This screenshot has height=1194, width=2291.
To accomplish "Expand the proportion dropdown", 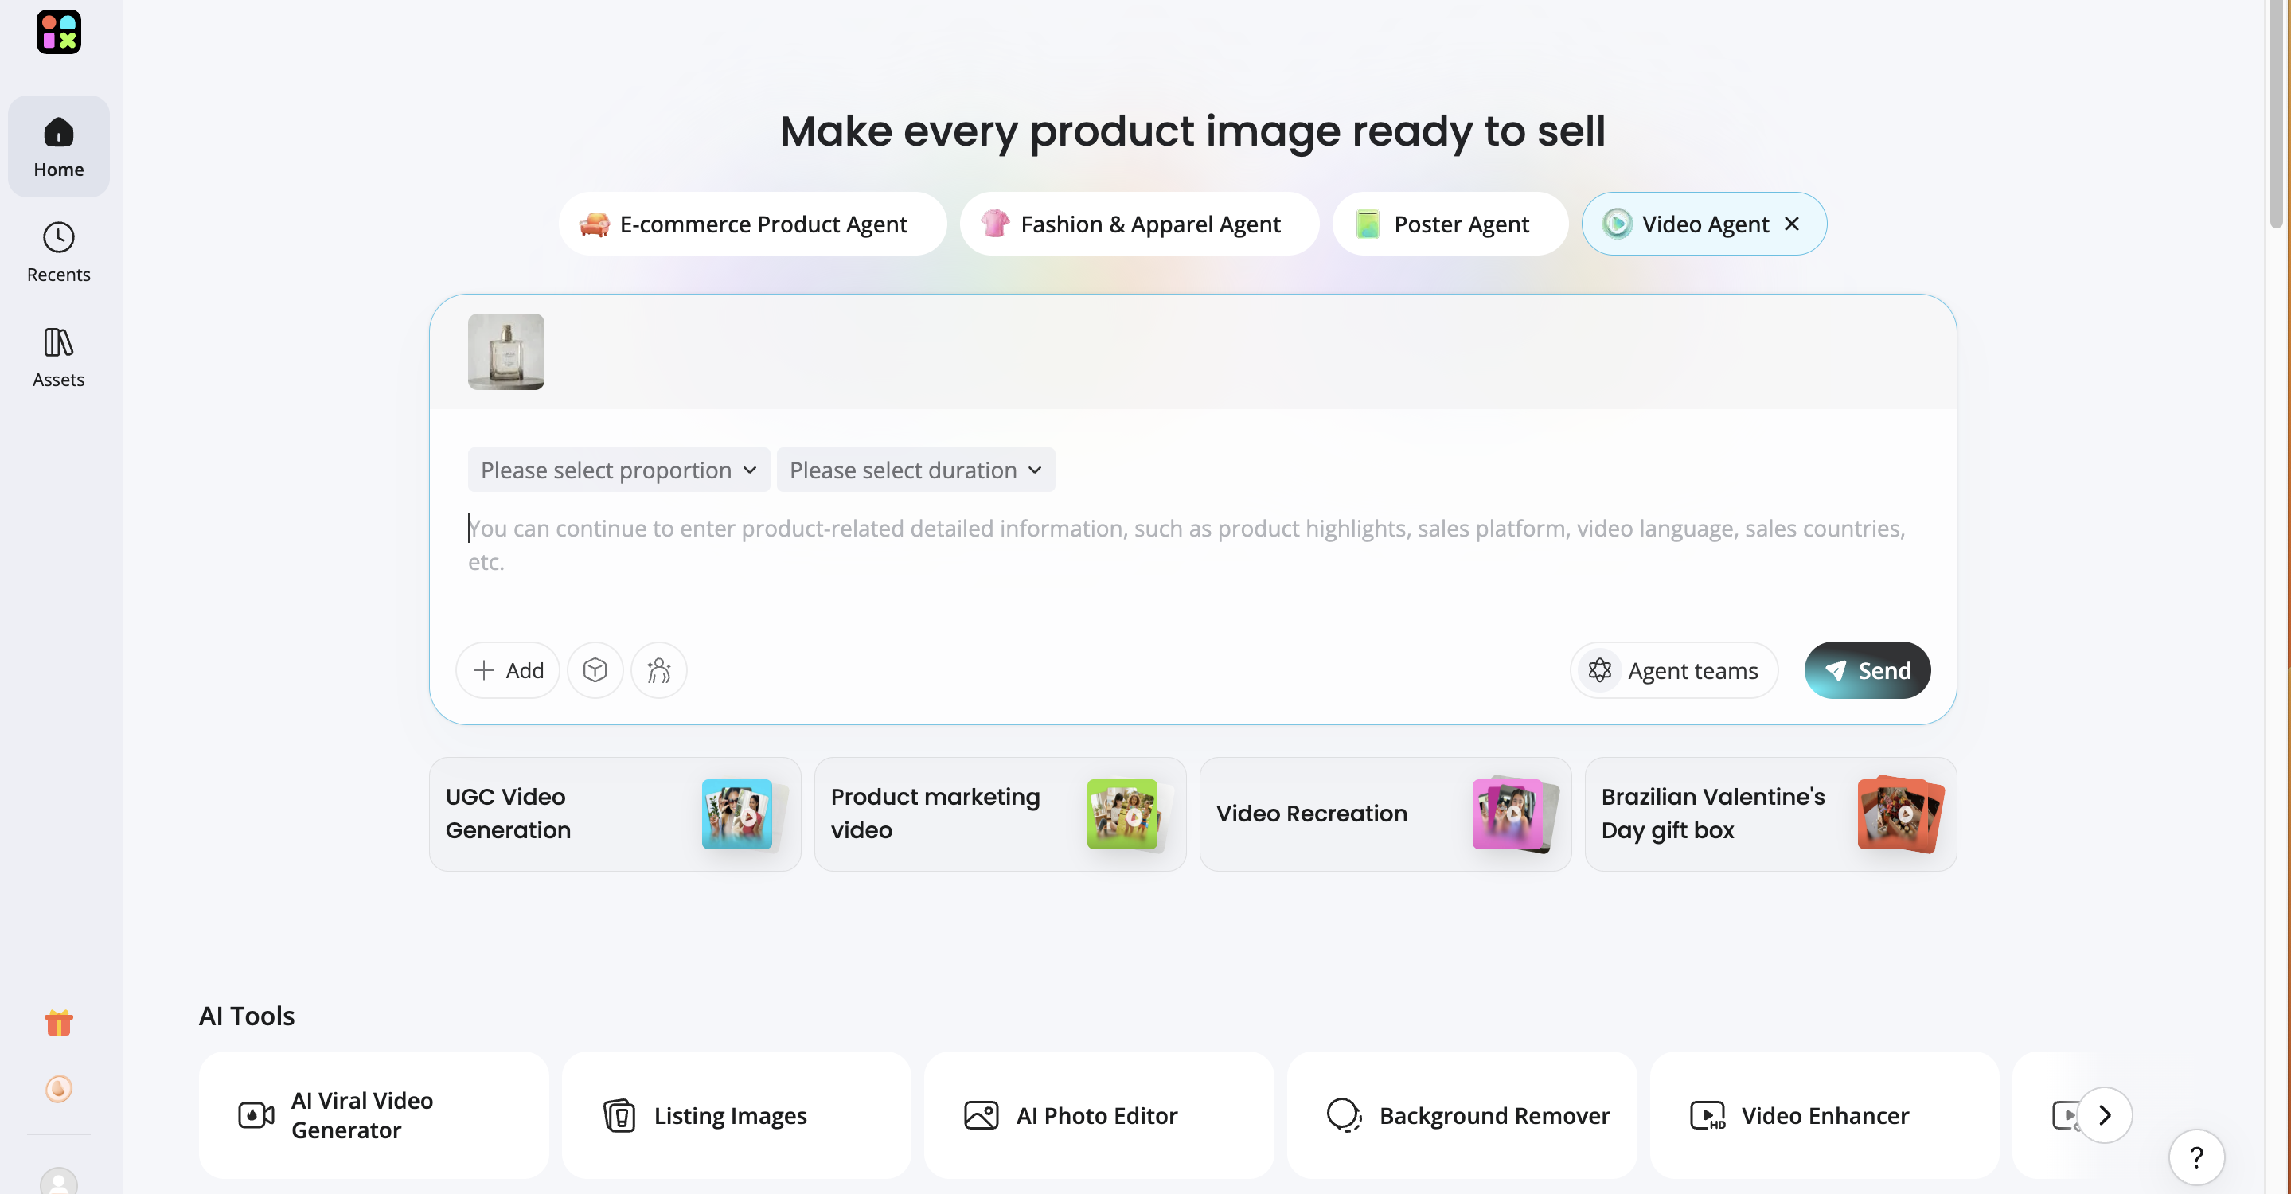I will pyautogui.click(x=619, y=470).
